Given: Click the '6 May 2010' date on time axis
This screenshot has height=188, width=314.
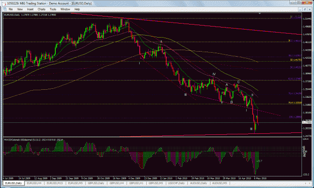Looking at the screenshot, I should [x=260, y=178].
